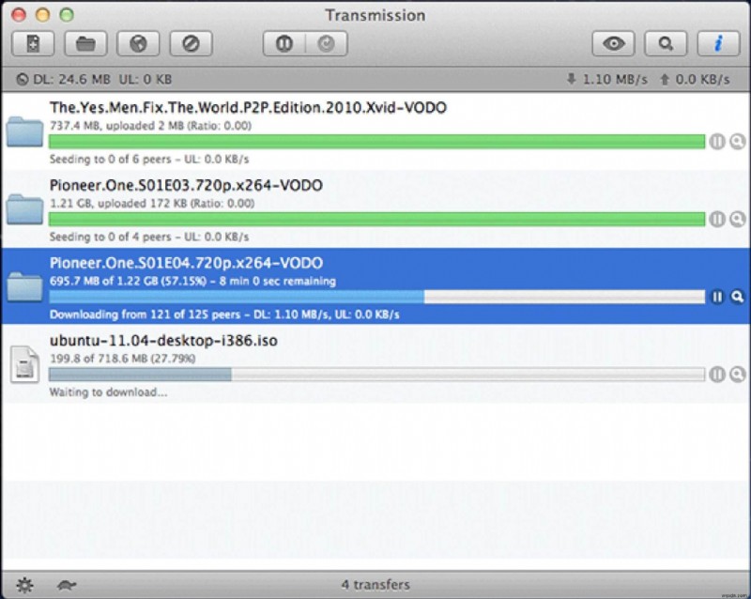Click the 1.10 MB/s download speed indicator
The height and width of the screenshot is (599, 751).
[x=606, y=79]
